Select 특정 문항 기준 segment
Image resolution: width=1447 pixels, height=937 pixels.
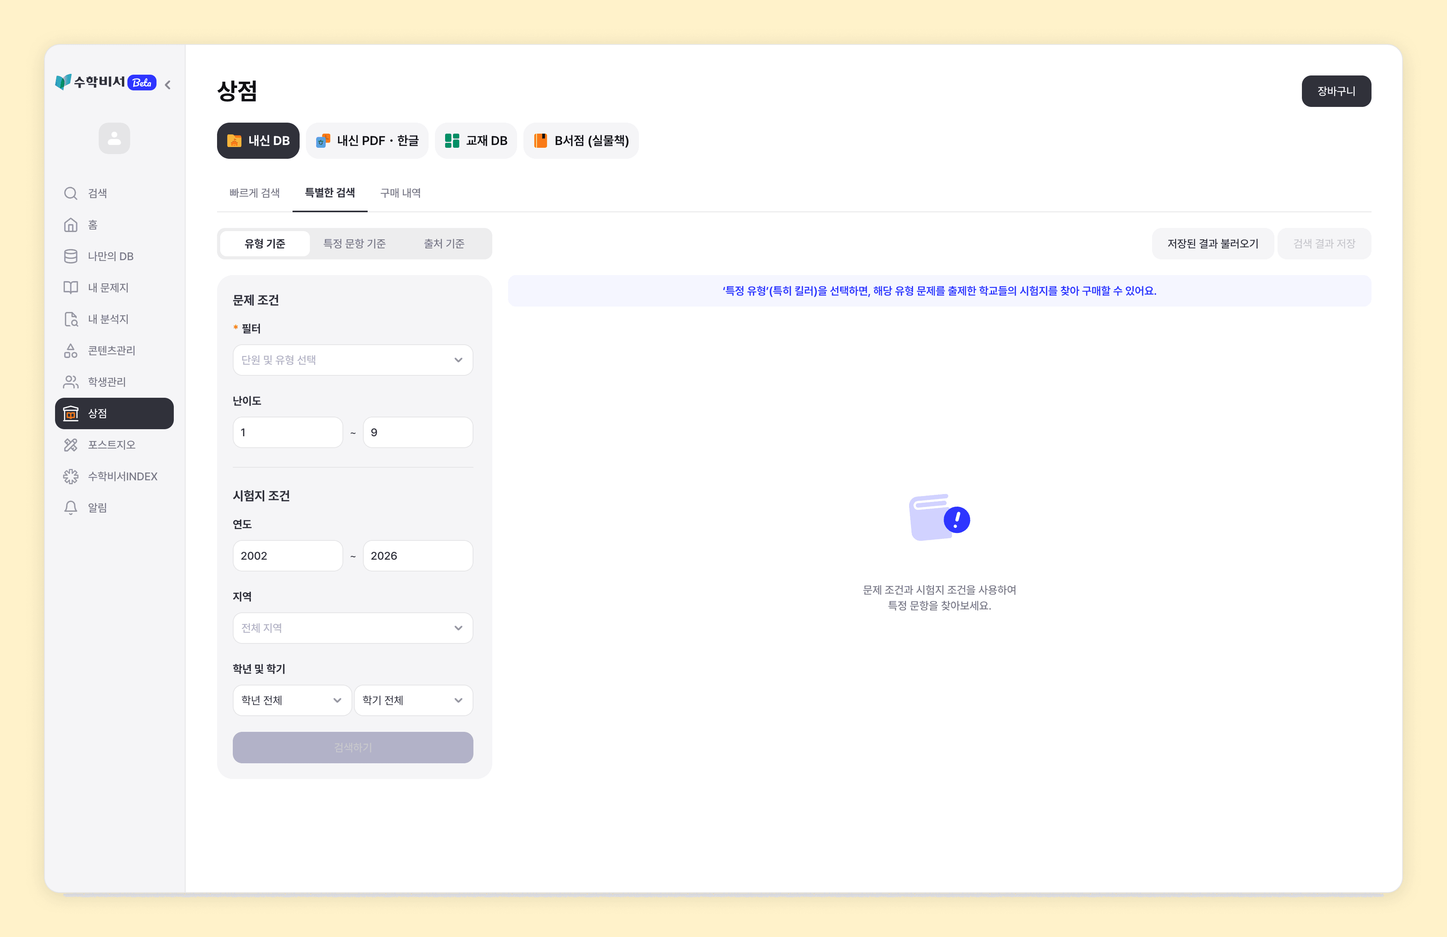click(x=354, y=244)
